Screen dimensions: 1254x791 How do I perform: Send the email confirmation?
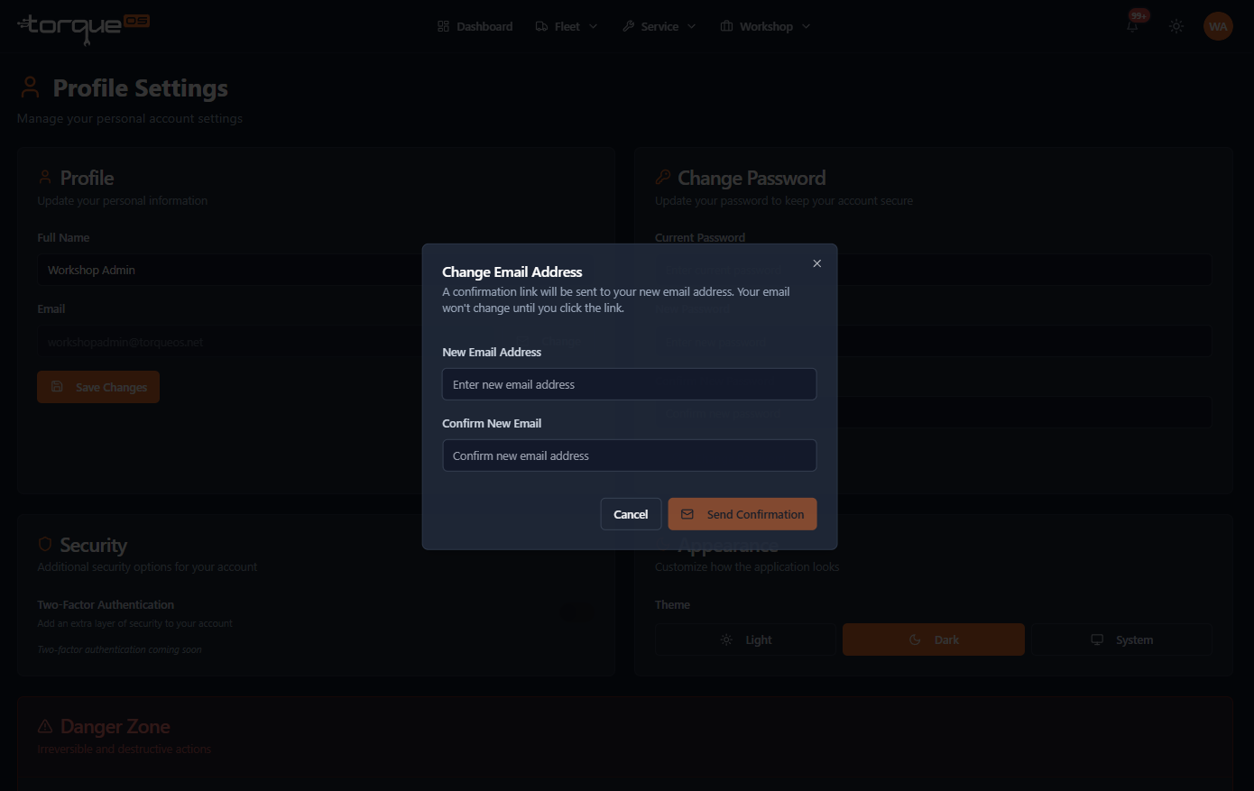click(742, 514)
